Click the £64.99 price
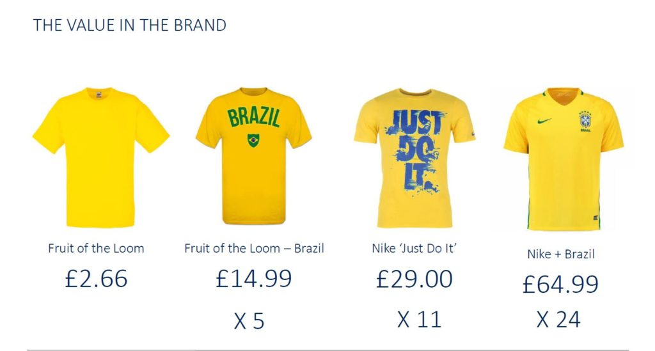This screenshot has width=655, height=351. tap(560, 284)
